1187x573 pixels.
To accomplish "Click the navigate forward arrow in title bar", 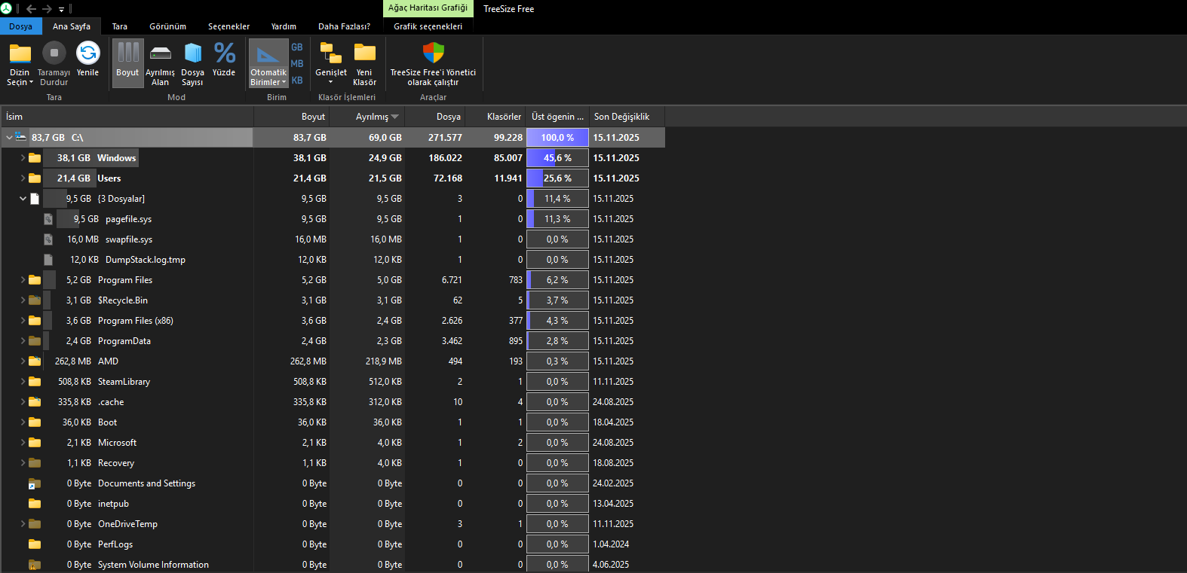I will (x=47, y=9).
